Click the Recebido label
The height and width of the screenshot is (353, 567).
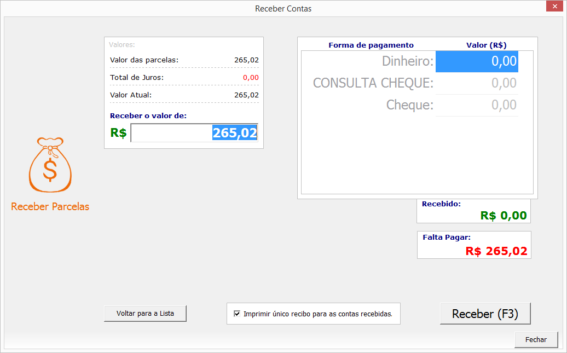point(441,204)
